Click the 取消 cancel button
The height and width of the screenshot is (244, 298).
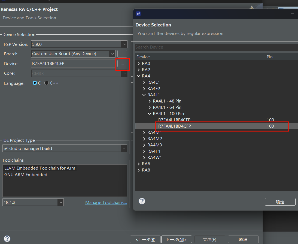click(243, 239)
